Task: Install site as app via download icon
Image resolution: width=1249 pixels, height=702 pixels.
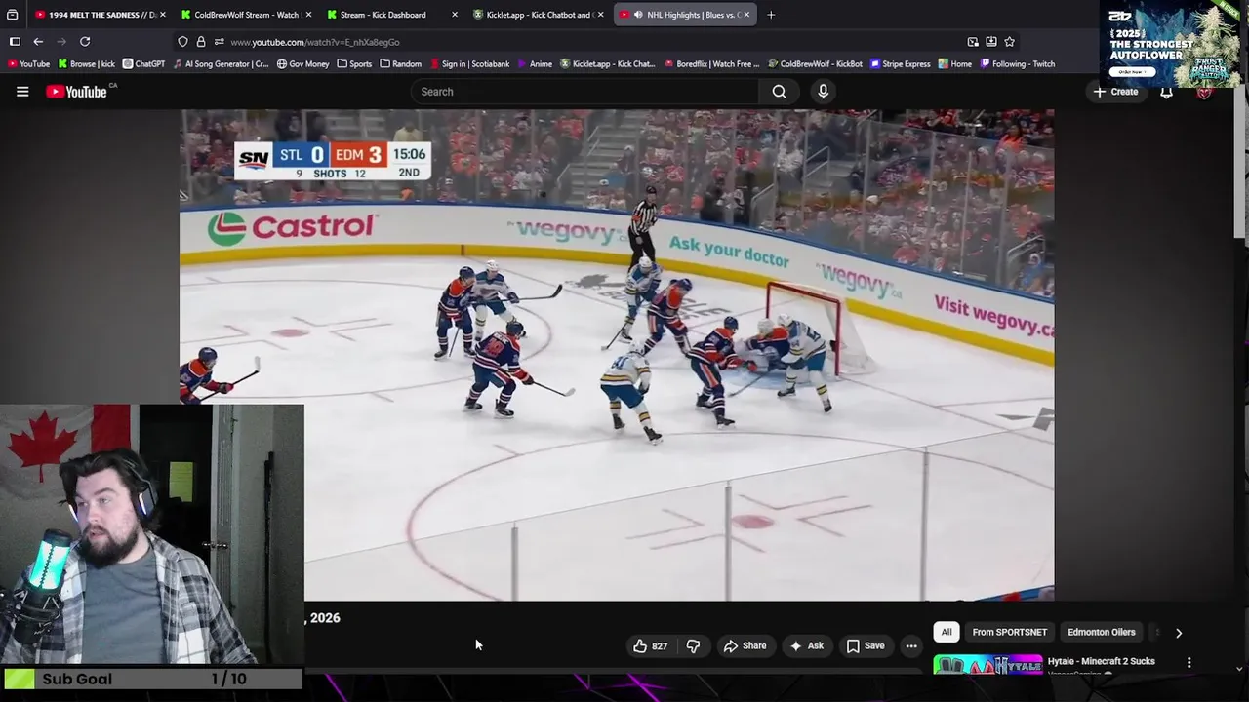Action: pos(991,42)
